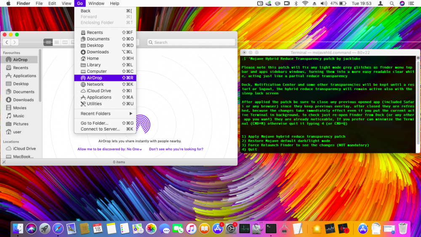Open Notes app in Dock
421x237 pixels.
111,229
